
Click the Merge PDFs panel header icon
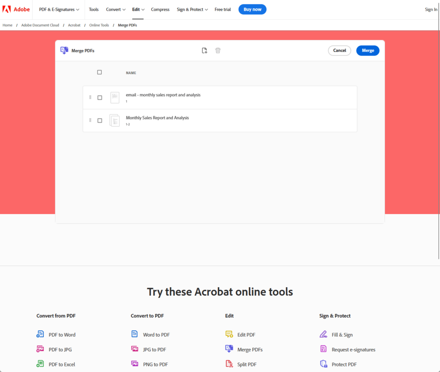64,50
